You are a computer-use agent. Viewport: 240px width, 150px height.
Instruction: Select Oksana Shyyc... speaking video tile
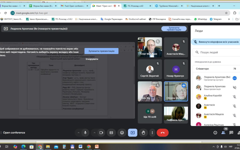(176, 91)
